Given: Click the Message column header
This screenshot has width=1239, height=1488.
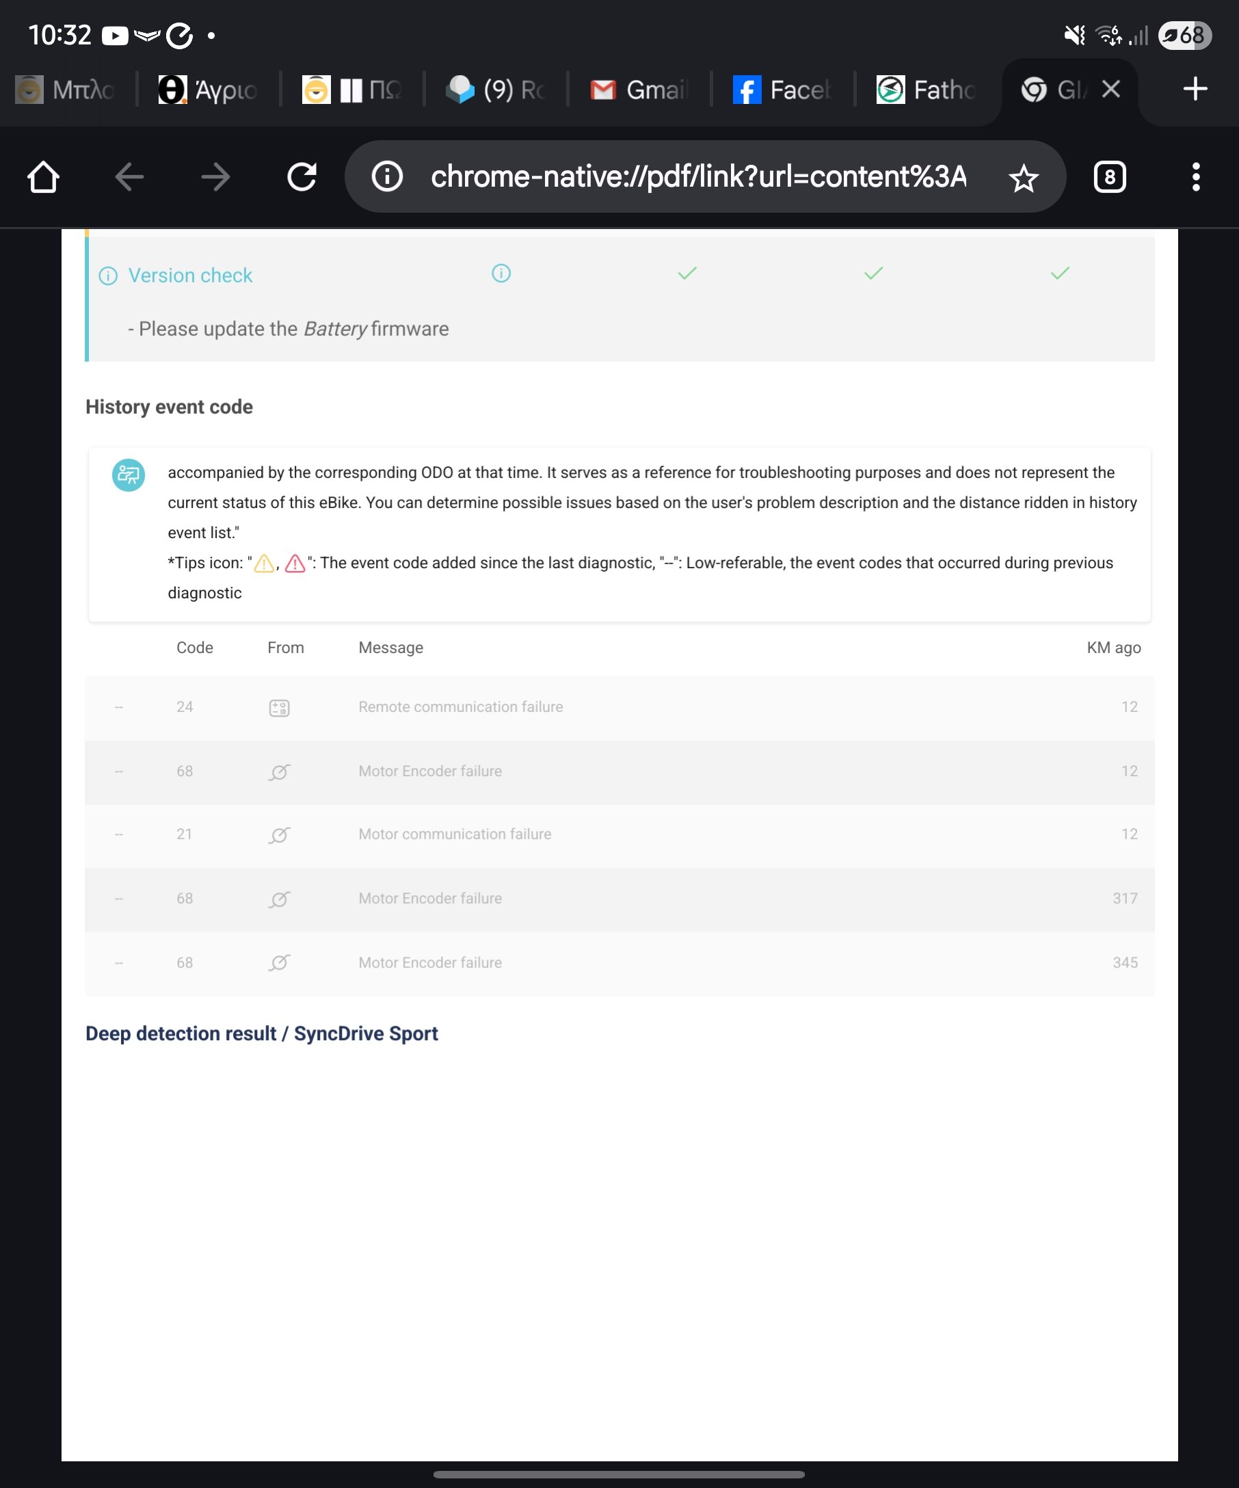Looking at the screenshot, I should coord(390,648).
